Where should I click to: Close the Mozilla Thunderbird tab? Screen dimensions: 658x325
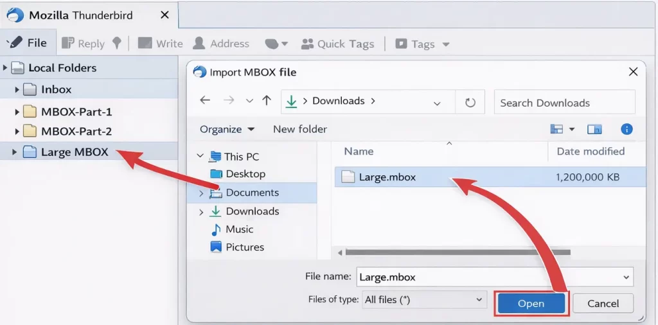coord(165,15)
